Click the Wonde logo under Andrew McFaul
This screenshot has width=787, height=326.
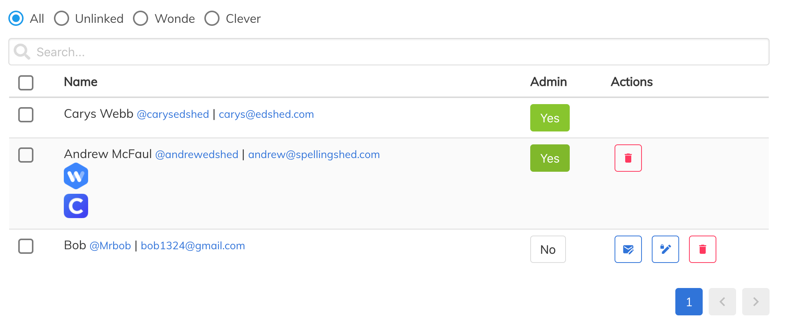(x=76, y=176)
